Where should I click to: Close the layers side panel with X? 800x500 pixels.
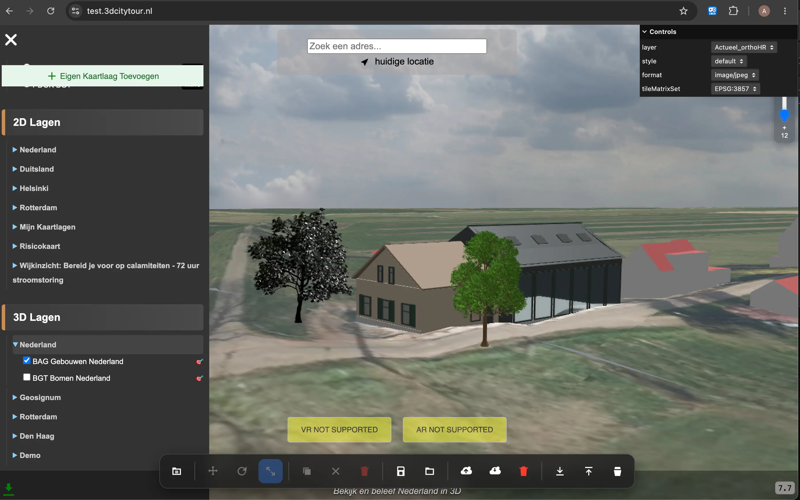(x=11, y=40)
